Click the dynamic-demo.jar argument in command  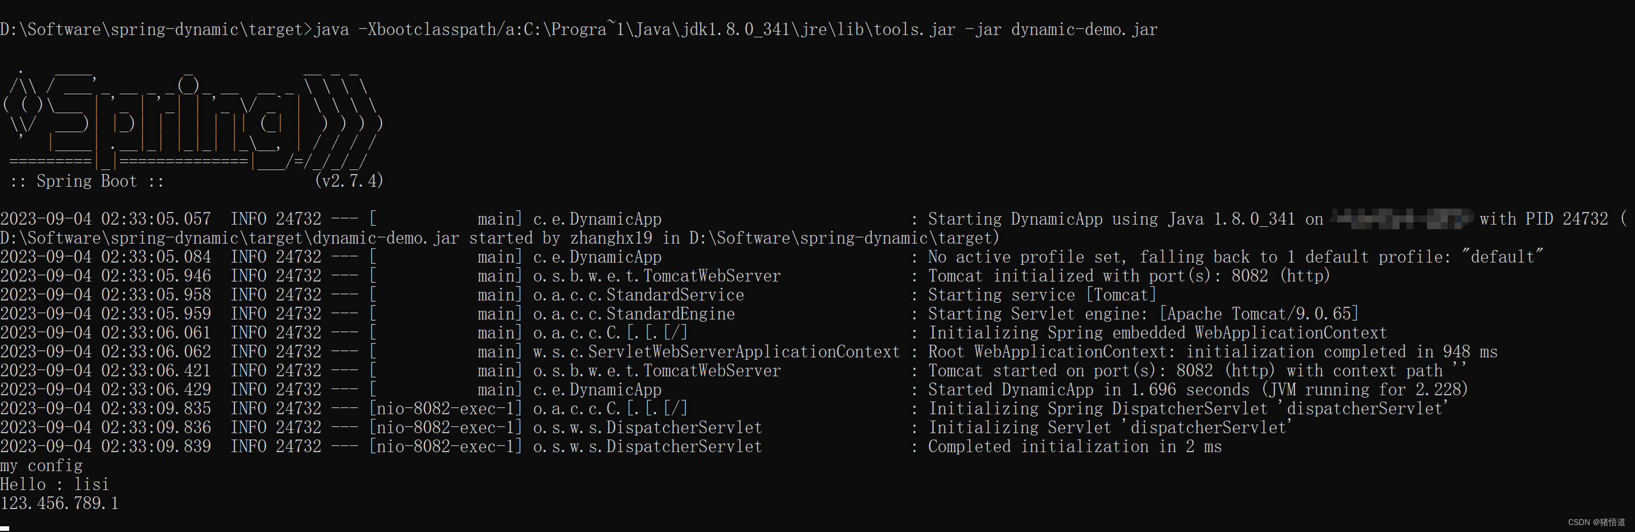1084,30
